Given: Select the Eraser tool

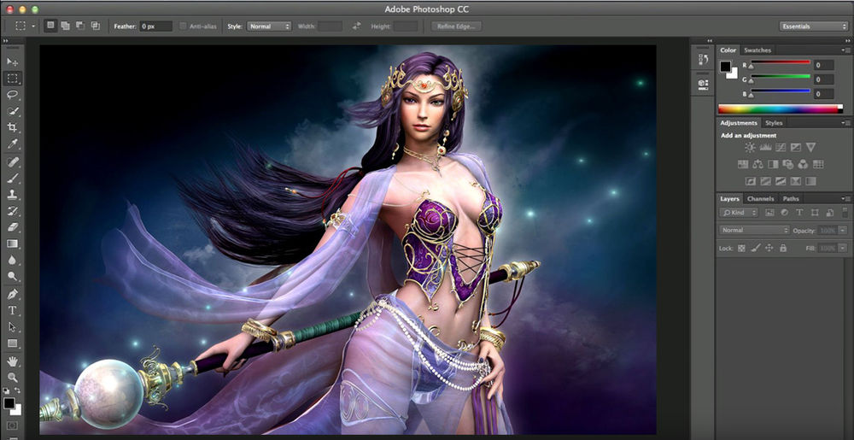Looking at the screenshot, I should point(12,227).
